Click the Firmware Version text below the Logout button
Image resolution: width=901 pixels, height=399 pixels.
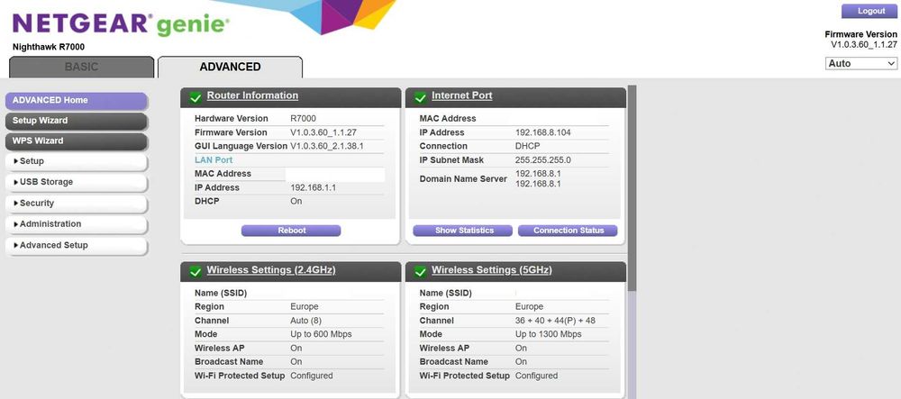(x=860, y=34)
